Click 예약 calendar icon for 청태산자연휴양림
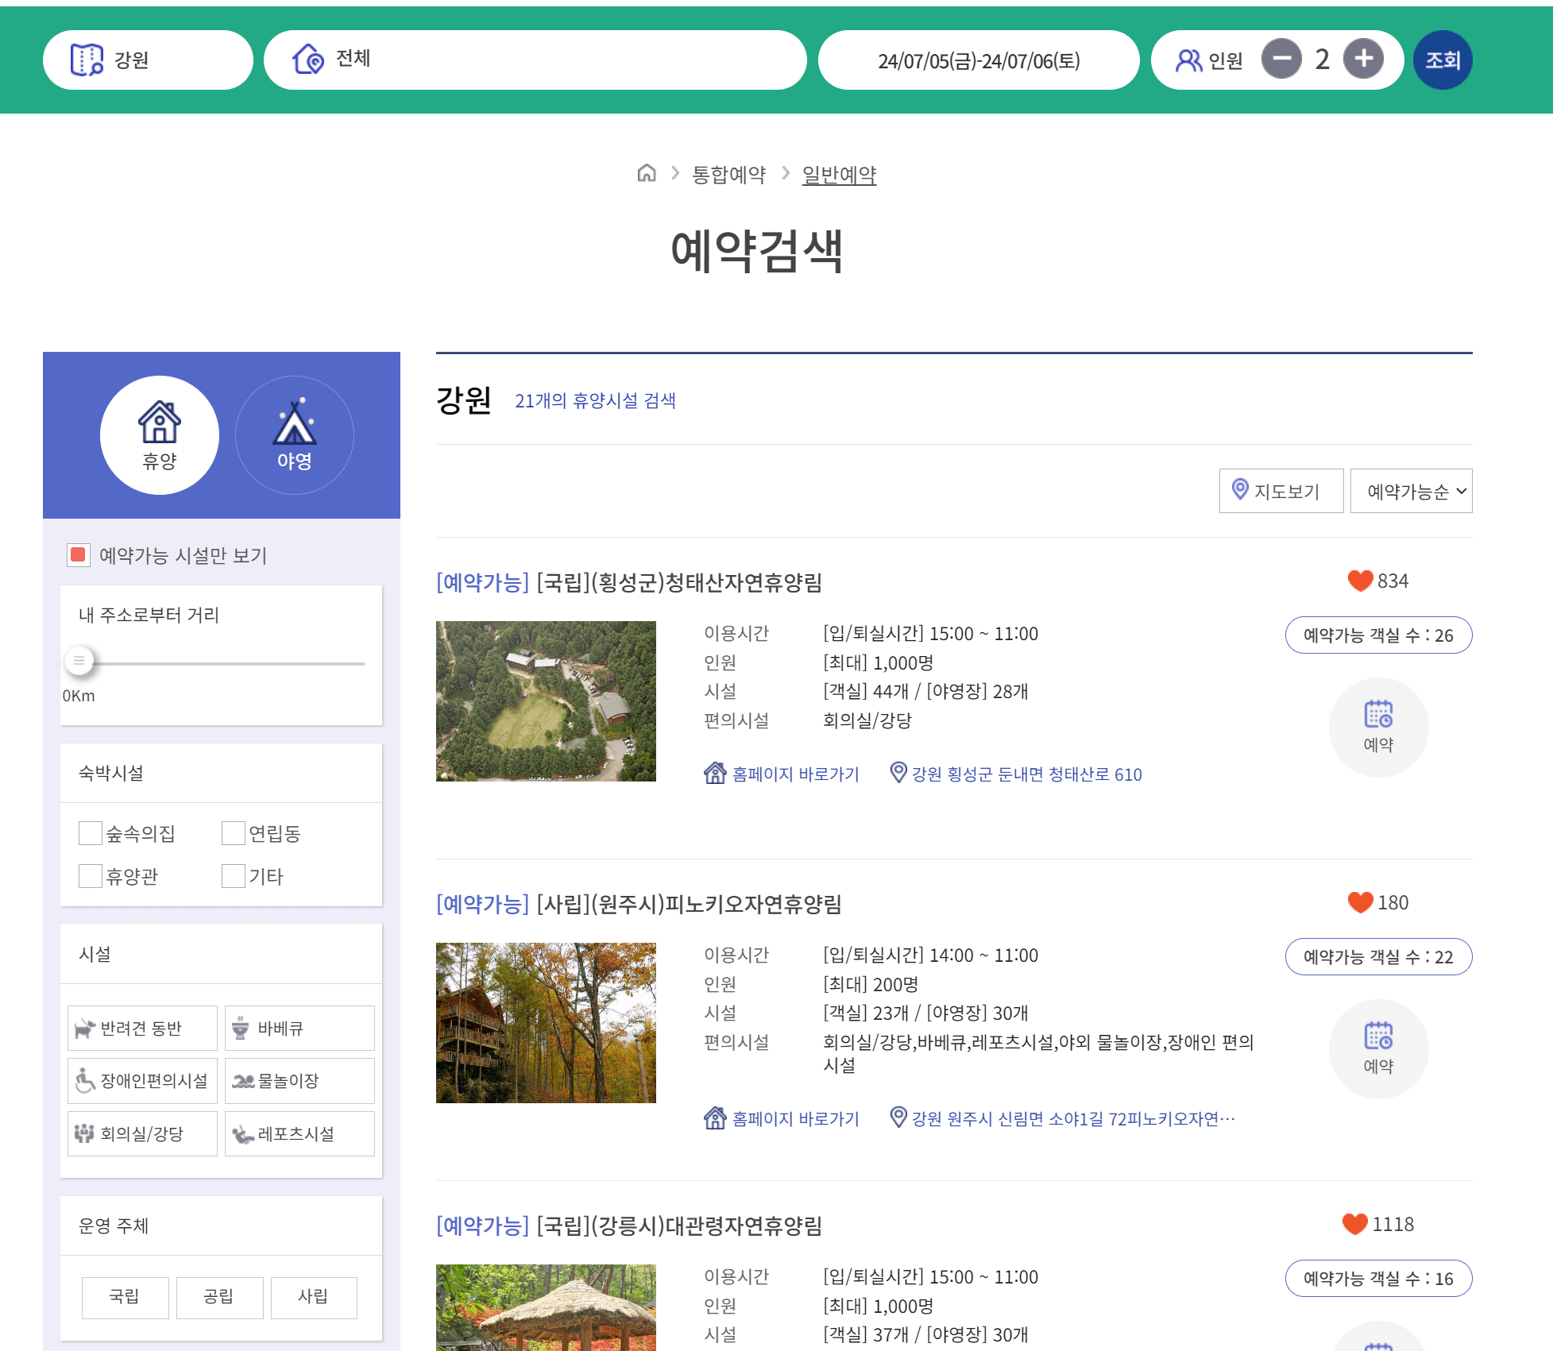 click(1378, 727)
